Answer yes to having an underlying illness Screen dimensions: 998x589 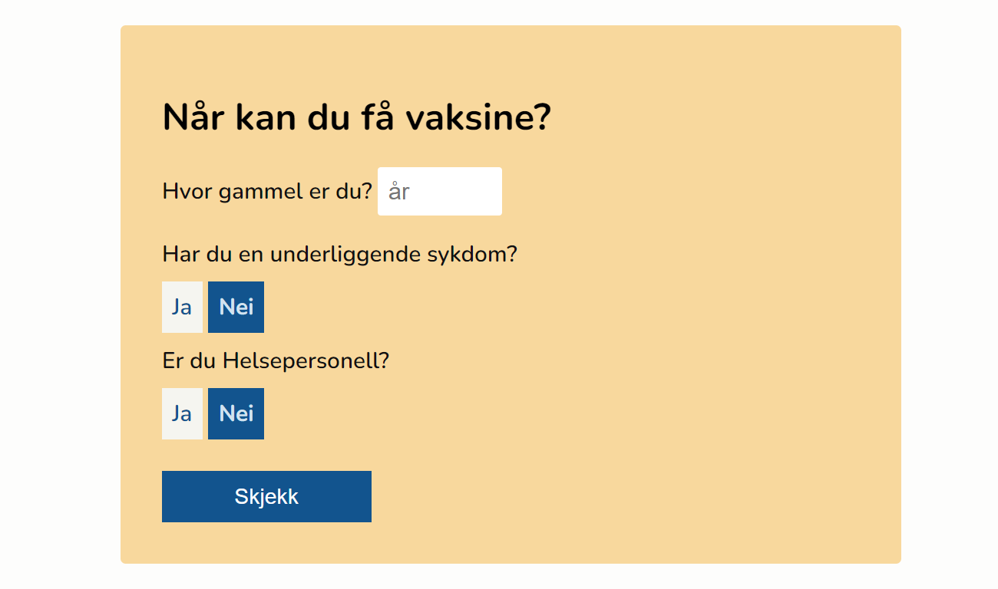click(x=182, y=307)
